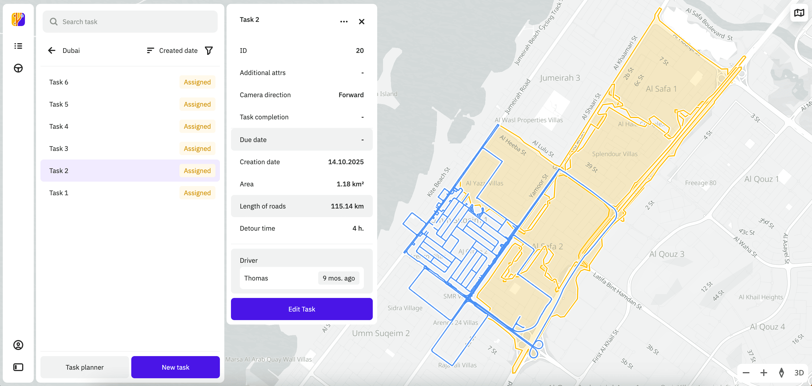Viewport: 812px width, 386px height.
Task: Toggle 3D map view
Action: pyautogui.click(x=799, y=373)
